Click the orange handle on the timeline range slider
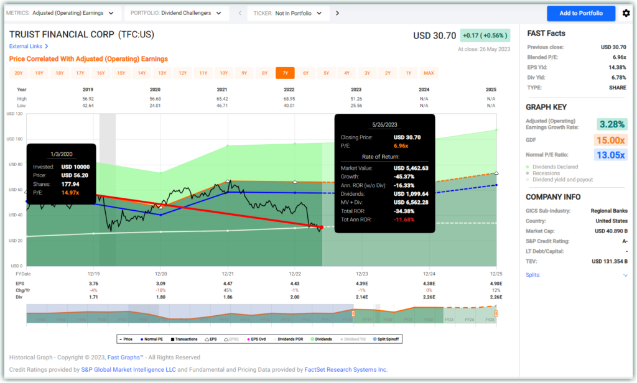637x383 pixels. 496,314
